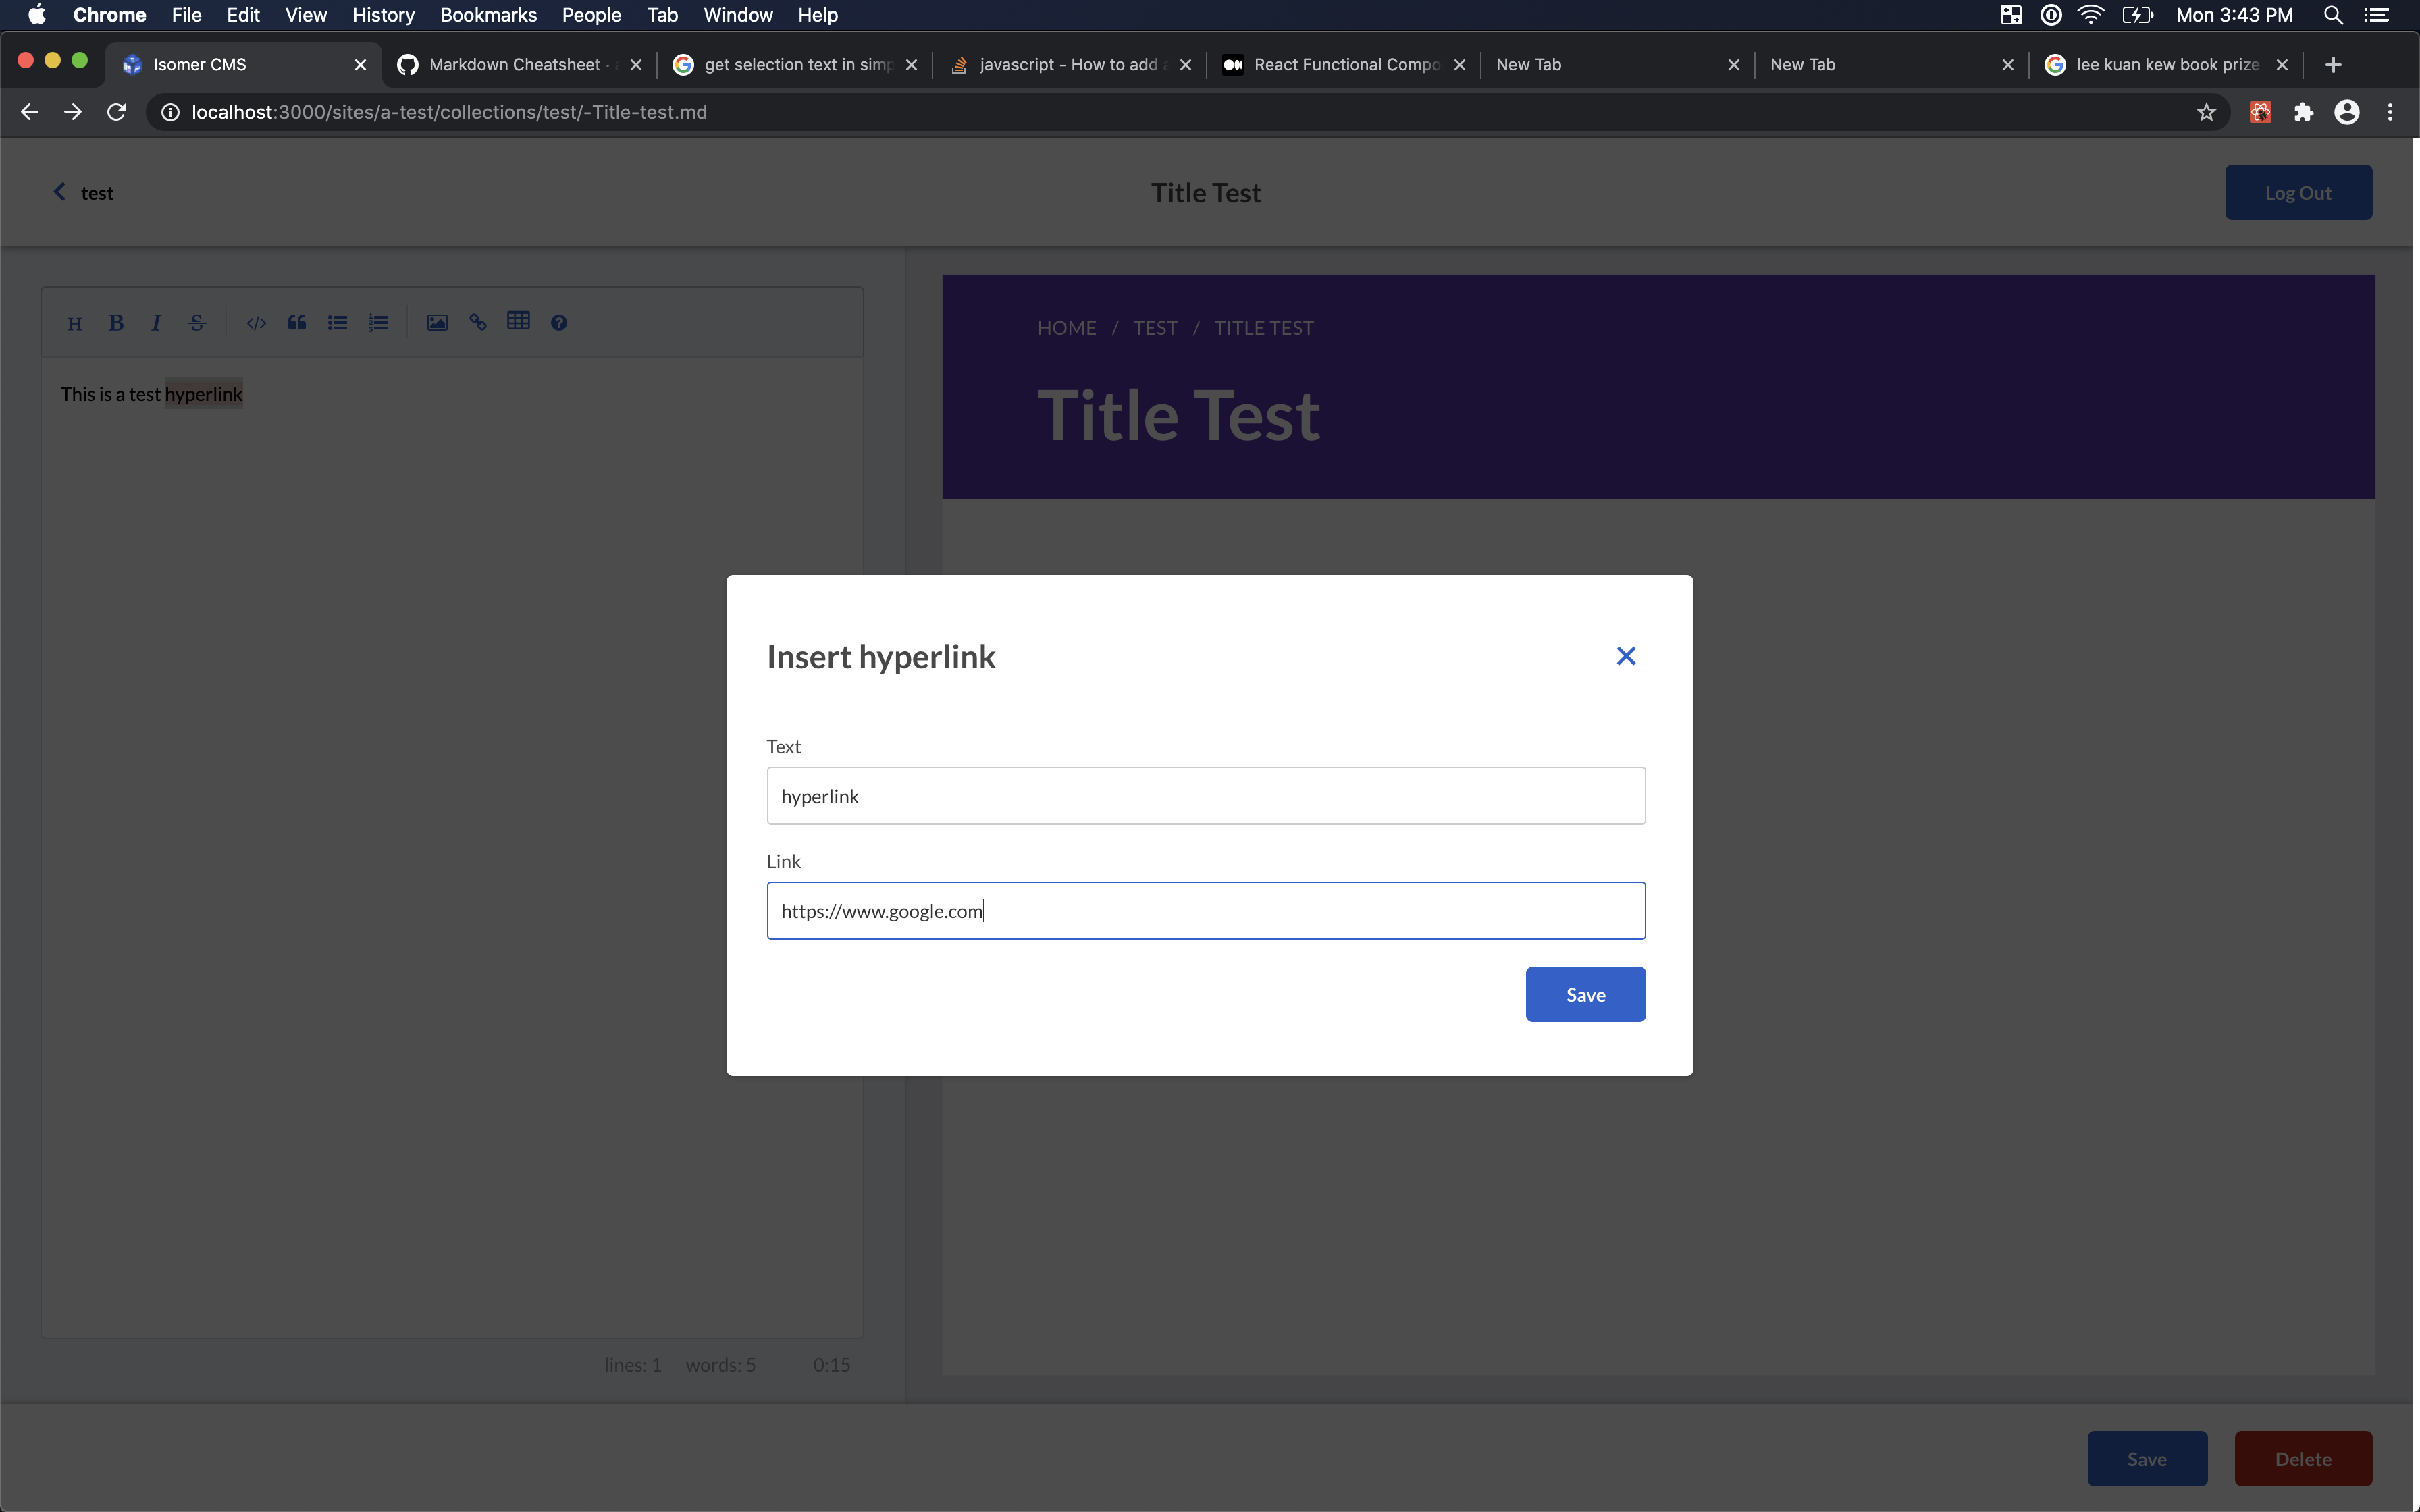Edit the Link URL field
The image size is (2420, 1512).
[1205, 910]
